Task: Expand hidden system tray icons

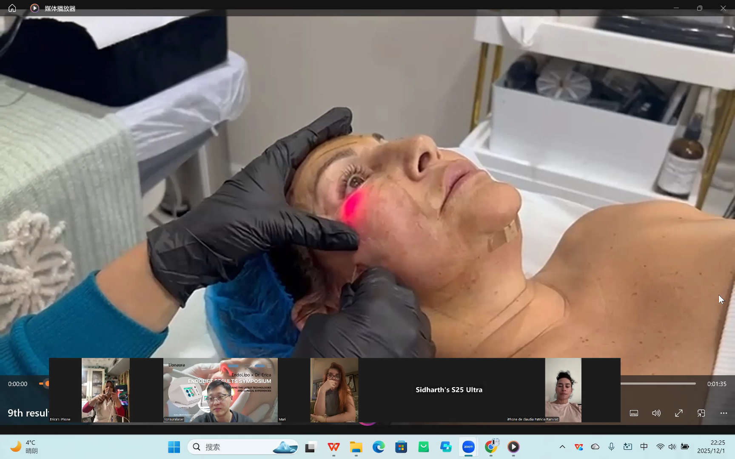Action: (562, 447)
